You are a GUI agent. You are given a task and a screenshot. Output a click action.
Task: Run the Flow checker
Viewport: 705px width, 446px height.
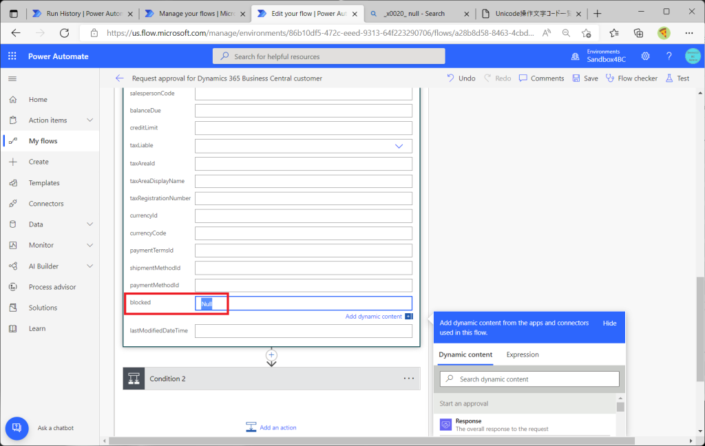[x=631, y=78]
